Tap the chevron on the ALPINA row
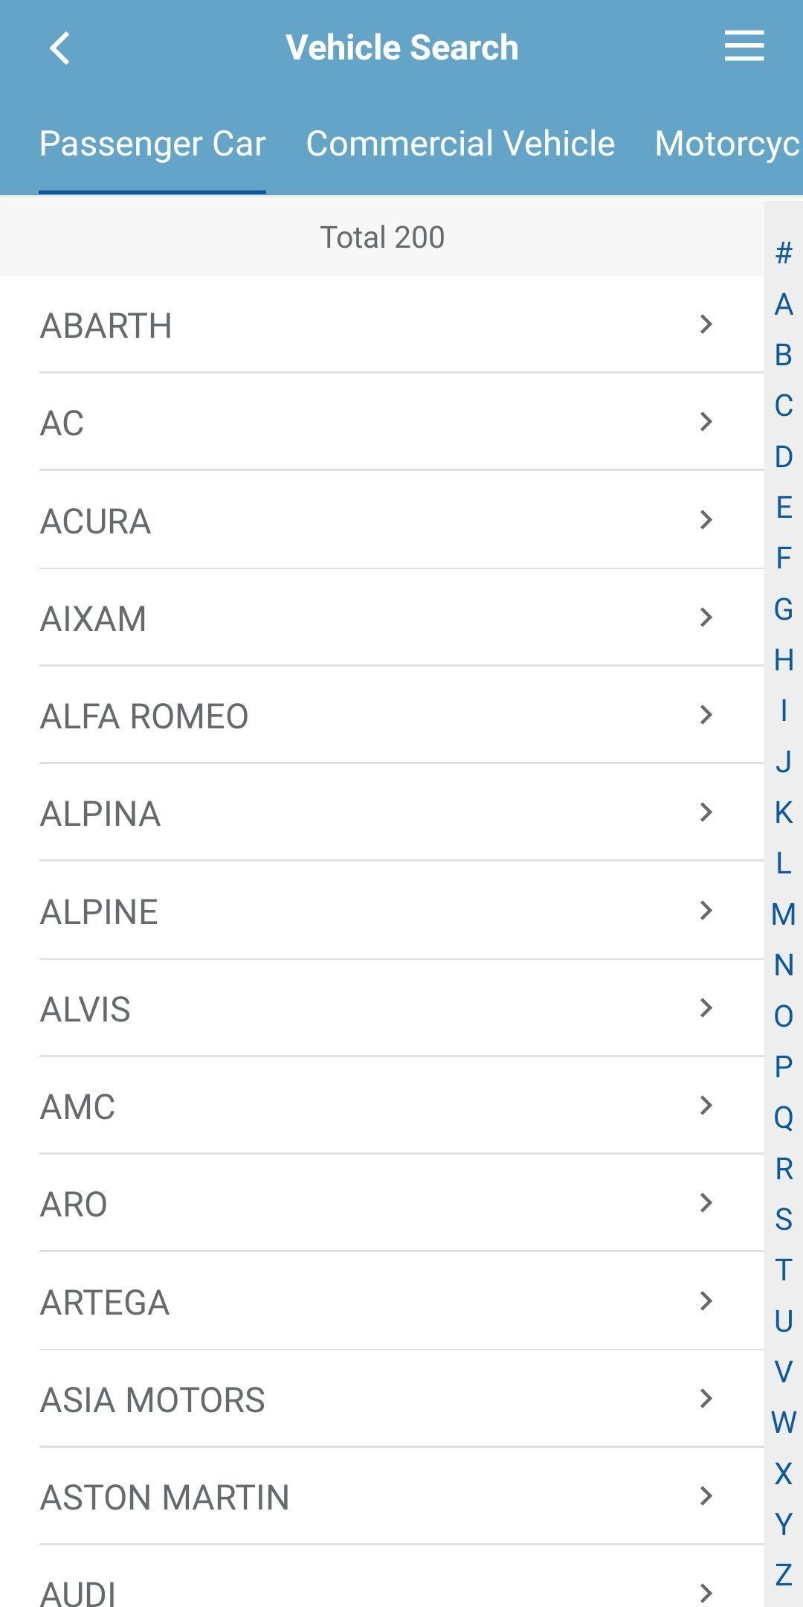 [706, 812]
